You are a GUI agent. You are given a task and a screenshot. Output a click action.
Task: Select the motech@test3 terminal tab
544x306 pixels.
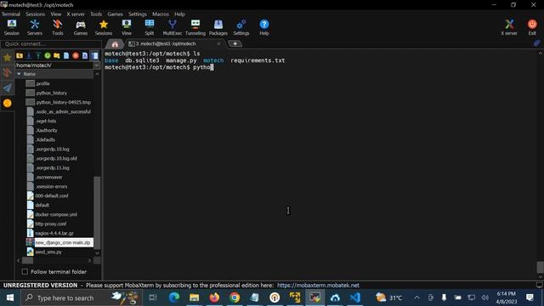click(167, 43)
